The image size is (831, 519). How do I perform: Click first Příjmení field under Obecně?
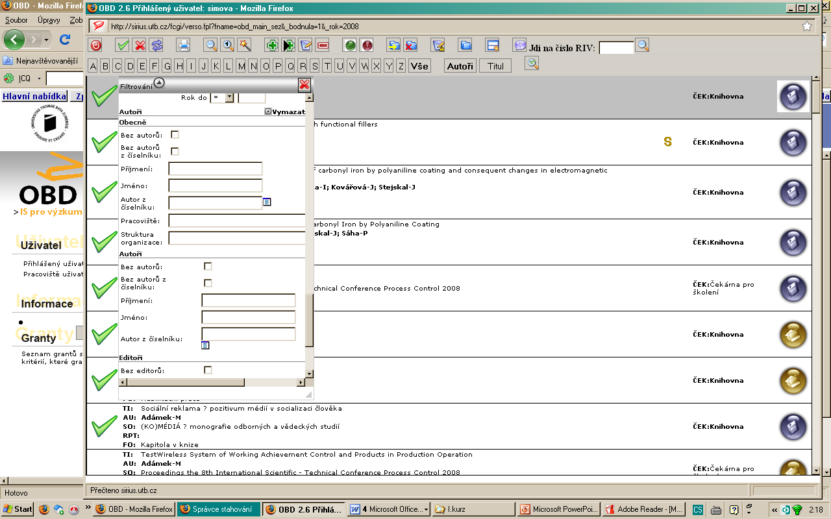[x=215, y=169]
